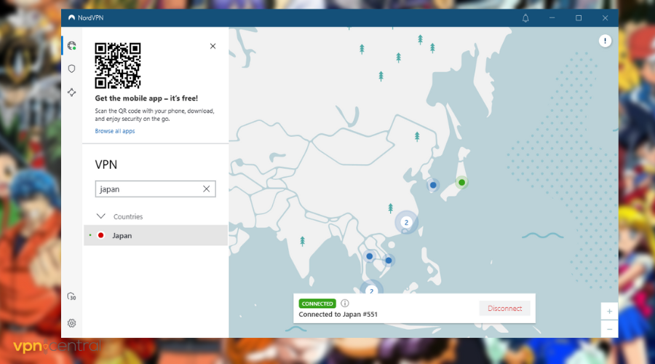Minimize the NordVPN window

[x=552, y=18]
